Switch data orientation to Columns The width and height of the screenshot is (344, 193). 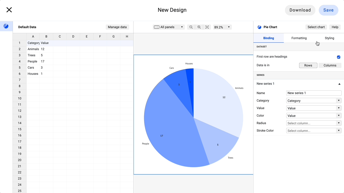tap(330, 65)
